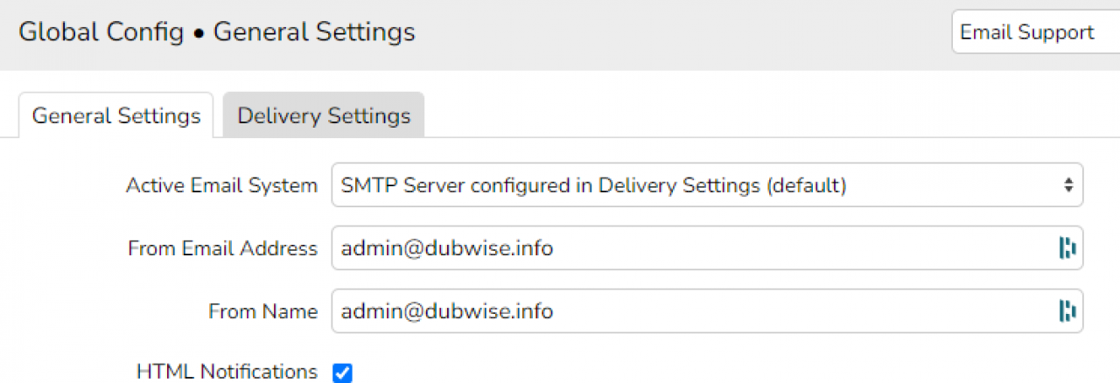Click password manager icon in From Email Address field
Image resolution: width=1120 pixels, height=383 pixels.
point(1067,248)
